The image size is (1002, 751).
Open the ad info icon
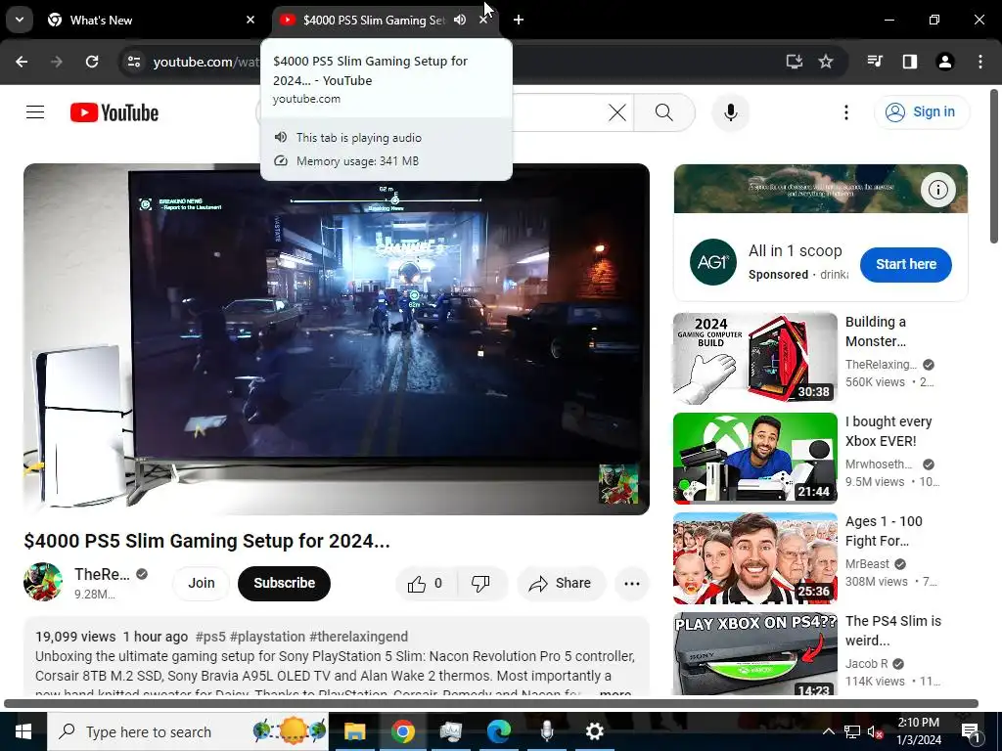click(937, 190)
